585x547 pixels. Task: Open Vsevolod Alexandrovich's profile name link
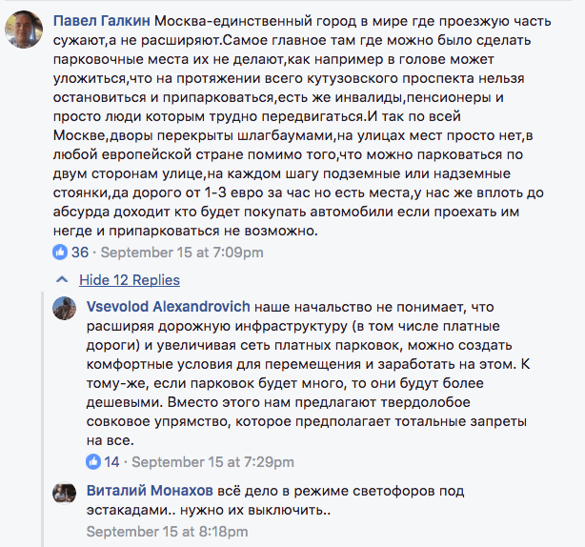tap(168, 307)
